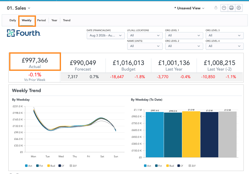This screenshot has height=174, width=249.
Task: Toggle Fct series in To Date legend
Action: pos(158,166)
